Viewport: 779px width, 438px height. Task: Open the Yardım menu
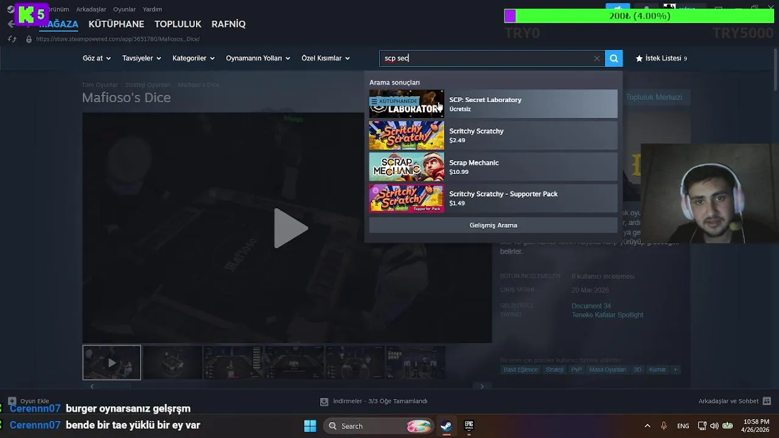point(152,9)
